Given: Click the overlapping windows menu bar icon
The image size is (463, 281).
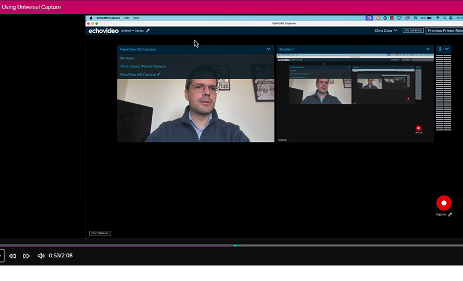Looking at the screenshot, I should (x=407, y=18).
